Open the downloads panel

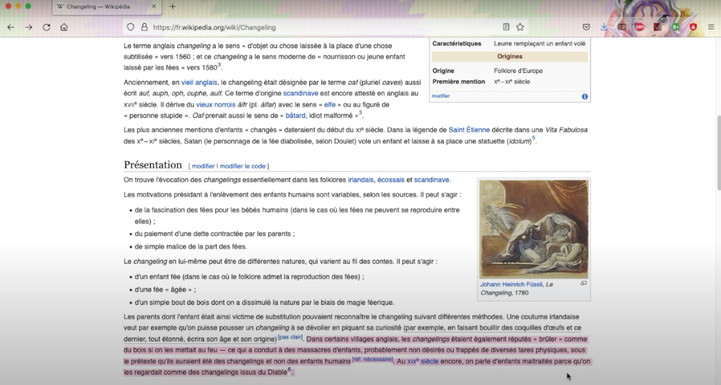[604, 27]
